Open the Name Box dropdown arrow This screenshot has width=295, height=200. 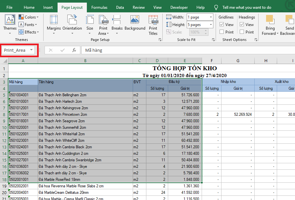pyautogui.click(x=31, y=50)
